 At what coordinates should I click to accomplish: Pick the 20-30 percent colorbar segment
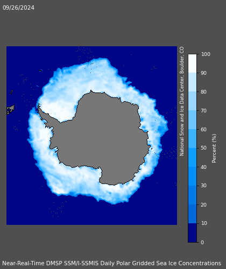[192, 195]
